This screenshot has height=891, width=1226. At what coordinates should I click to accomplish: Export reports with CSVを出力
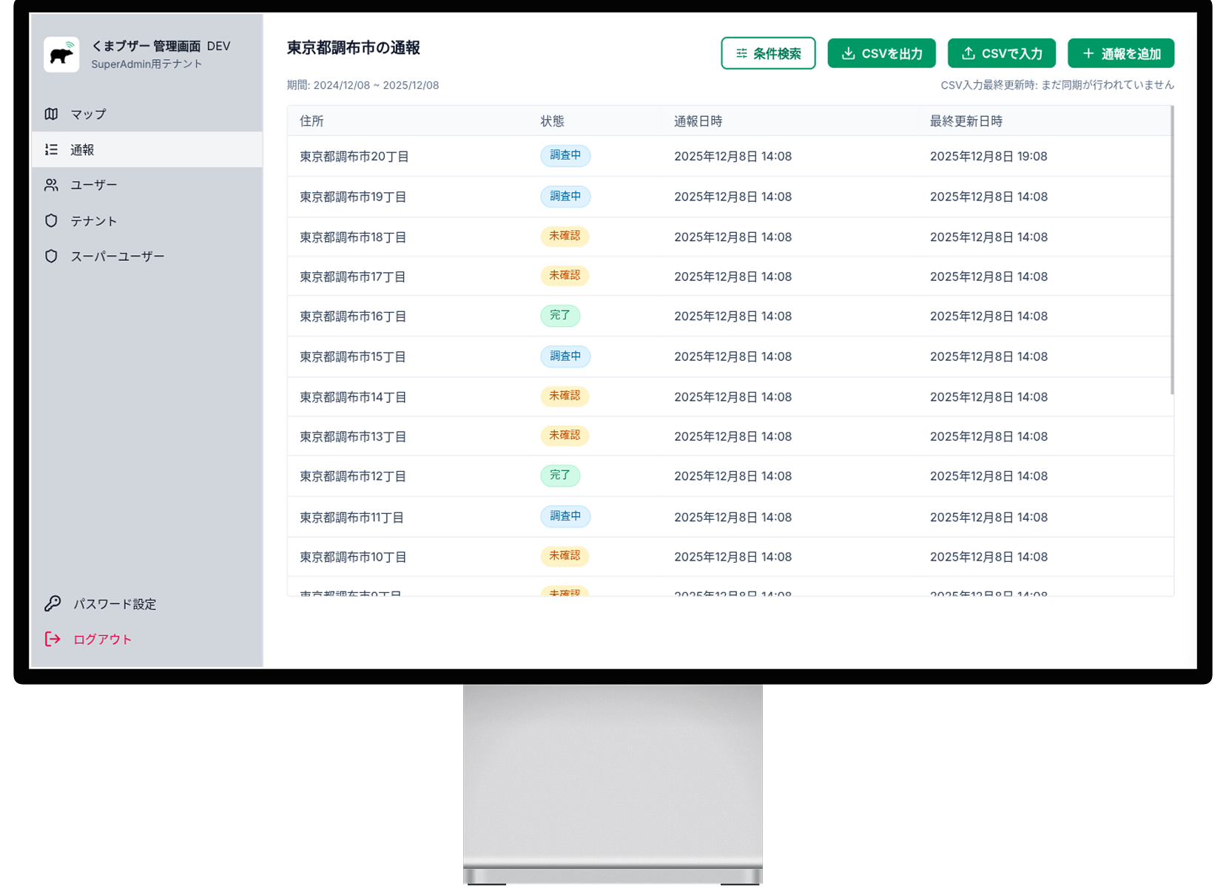click(x=881, y=53)
